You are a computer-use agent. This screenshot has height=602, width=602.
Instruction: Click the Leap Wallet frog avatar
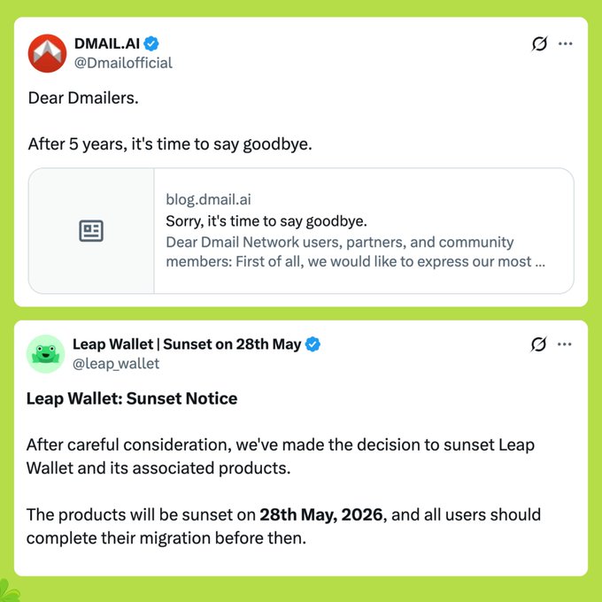pos(46,353)
